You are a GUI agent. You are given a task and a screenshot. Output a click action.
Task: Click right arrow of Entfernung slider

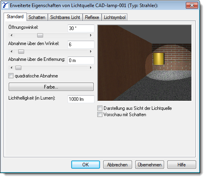[x=91, y=68]
